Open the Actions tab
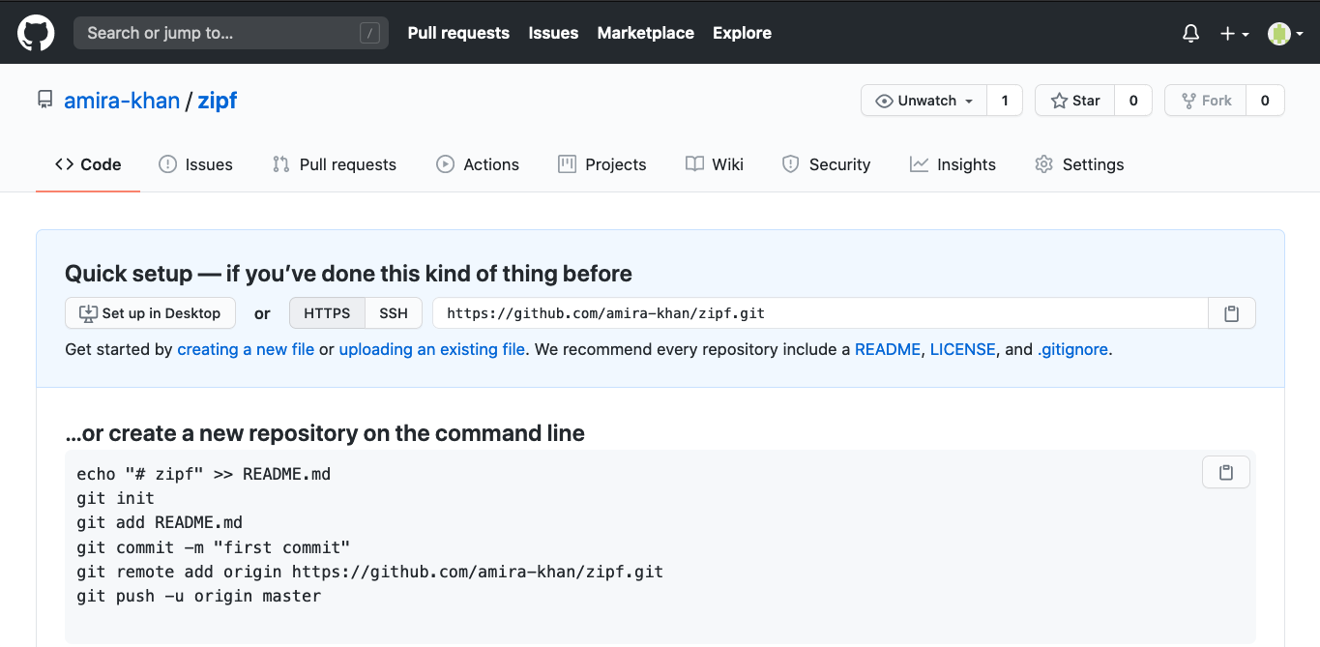Screen dimensions: 1320x647 pos(478,164)
